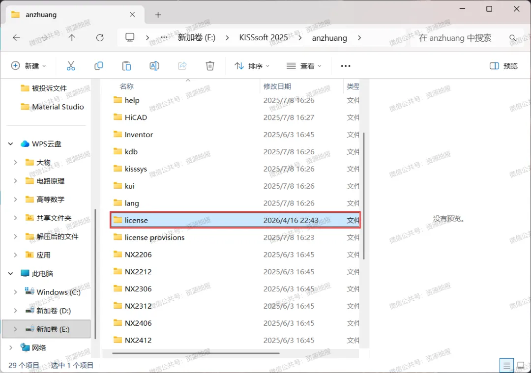Open the See more three-dot menu

point(346,66)
